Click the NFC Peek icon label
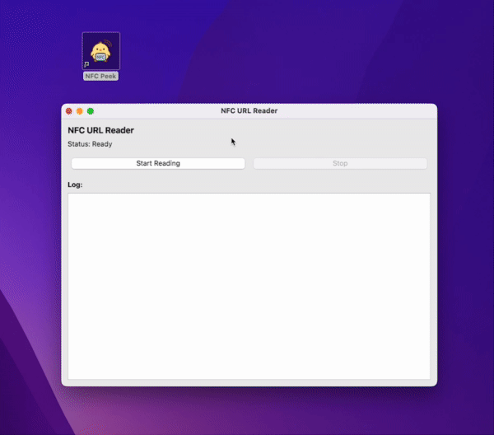494x435 pixels. [100, 76]
